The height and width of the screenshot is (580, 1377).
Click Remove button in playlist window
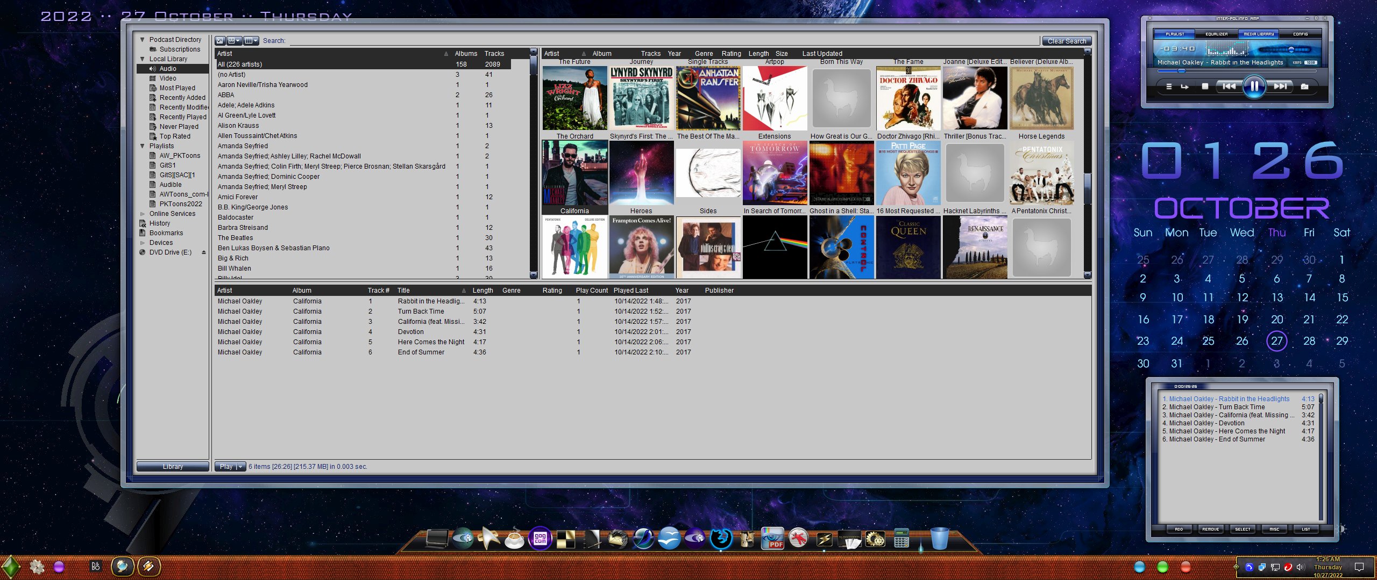(1210, 529)
